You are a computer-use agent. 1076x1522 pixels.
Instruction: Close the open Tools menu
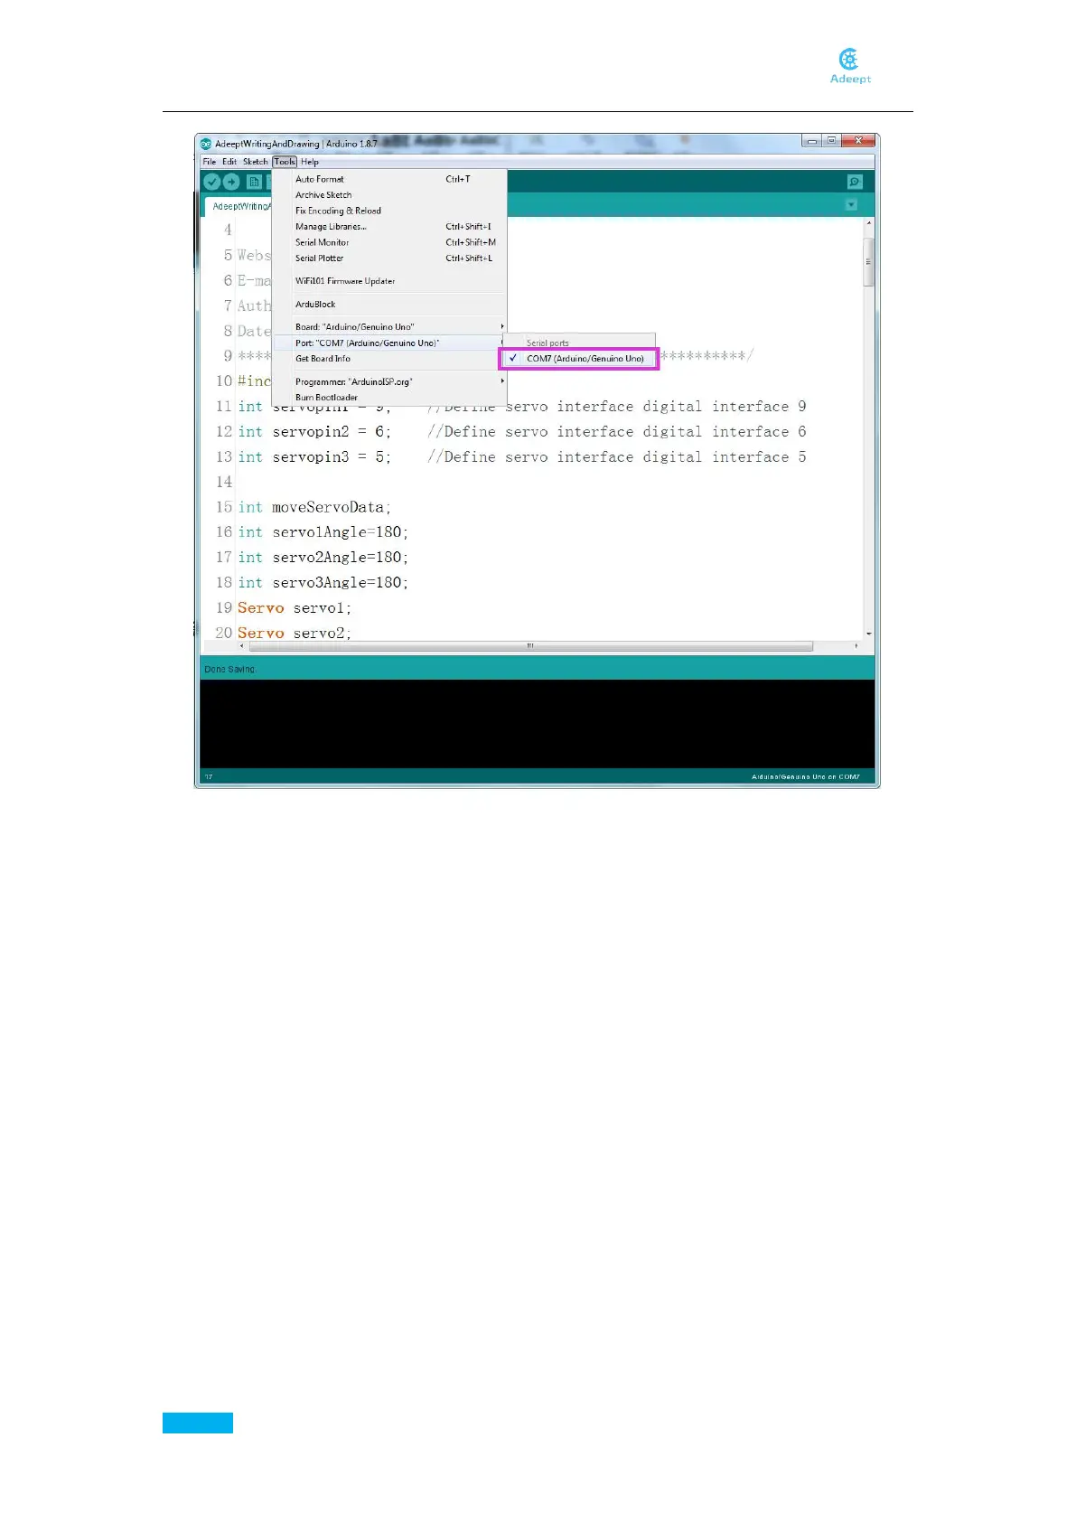[285, 162]
